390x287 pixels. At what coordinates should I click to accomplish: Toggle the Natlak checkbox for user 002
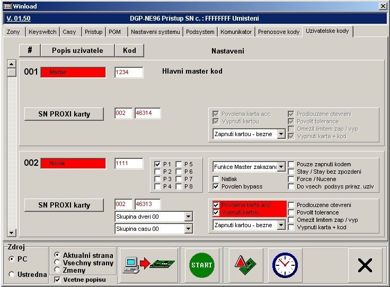pyautogui.click(x=216, y=179)
